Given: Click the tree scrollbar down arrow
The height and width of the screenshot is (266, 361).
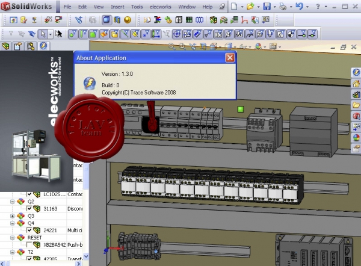Looking at the screenshot, I should pyautogui.click(x=86, y=256).
